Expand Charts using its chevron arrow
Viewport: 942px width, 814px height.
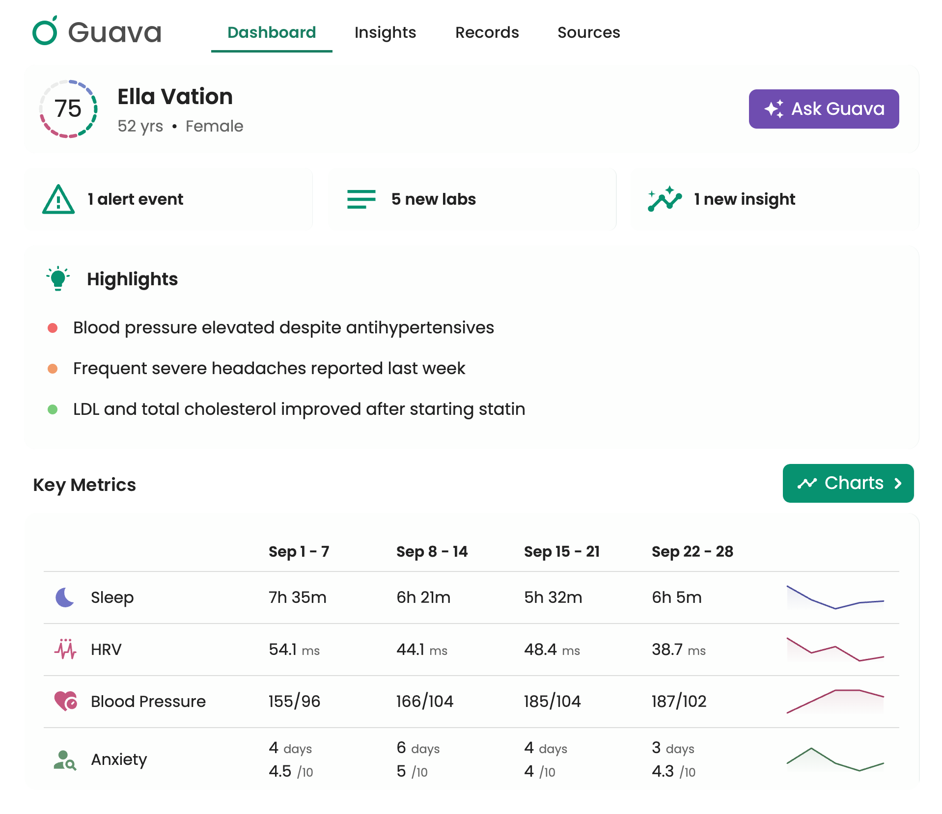(x=898, y=484)
